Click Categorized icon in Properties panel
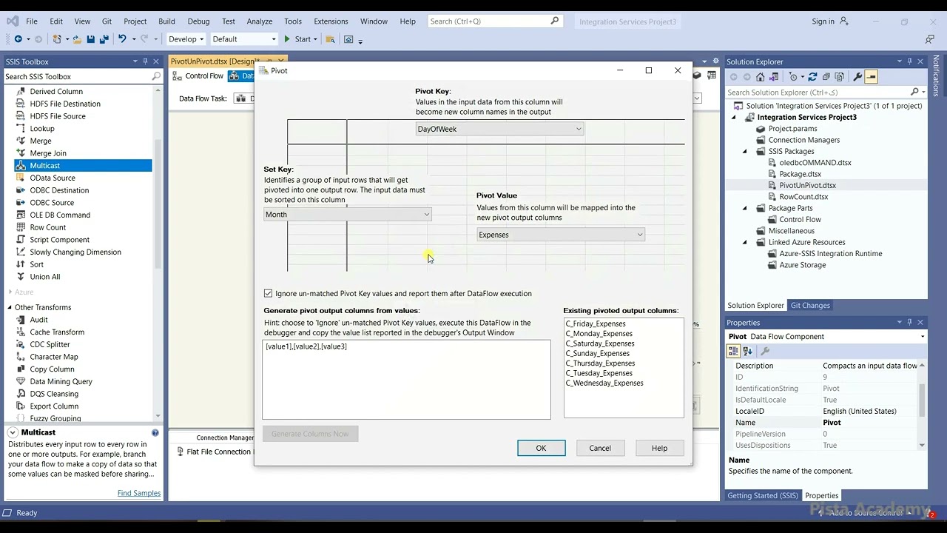The width and height of the screenshot is (947, 533). click(x=734, y=351)
